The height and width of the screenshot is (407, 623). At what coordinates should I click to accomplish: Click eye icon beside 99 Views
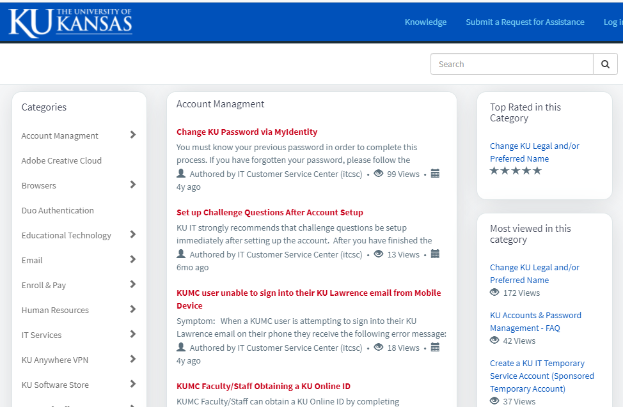[379, 174]
